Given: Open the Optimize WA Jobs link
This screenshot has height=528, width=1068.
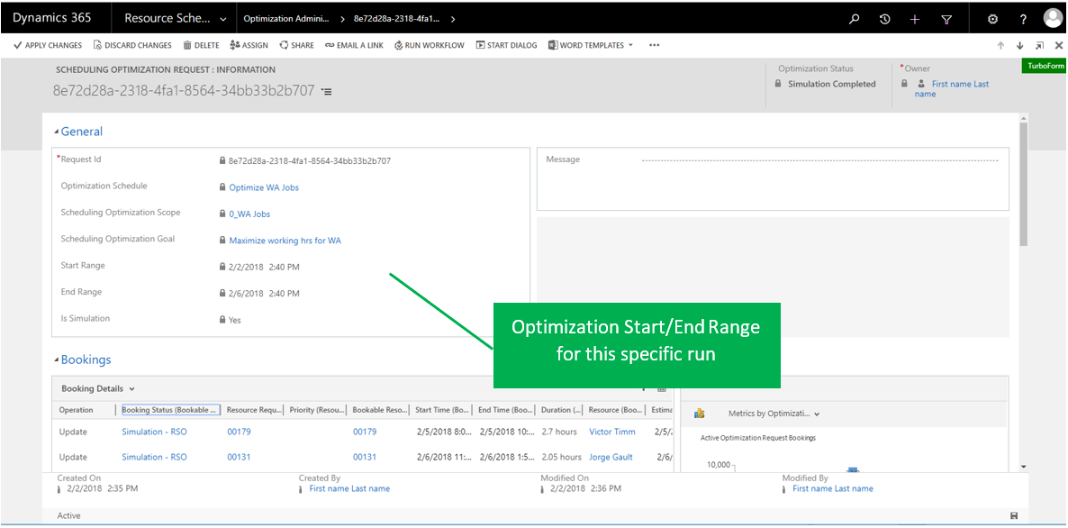Looking at the screenshot, I should (264, 187).
